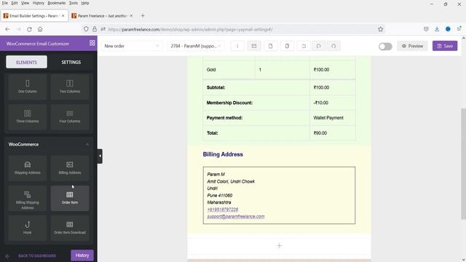
Task: Switch to the SETTINGS tab
Action: click(71, 62)
